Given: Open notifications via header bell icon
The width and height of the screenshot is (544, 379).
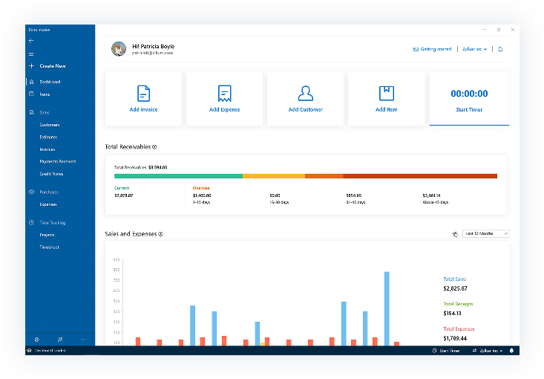Looking at the screenshot, I should 500,49.
